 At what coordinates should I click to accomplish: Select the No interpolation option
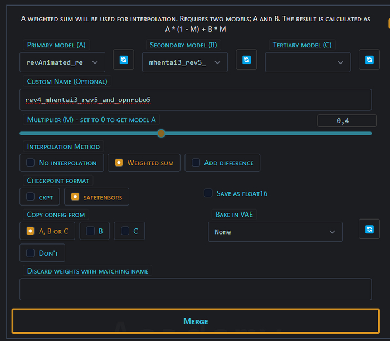pos(61,163)
